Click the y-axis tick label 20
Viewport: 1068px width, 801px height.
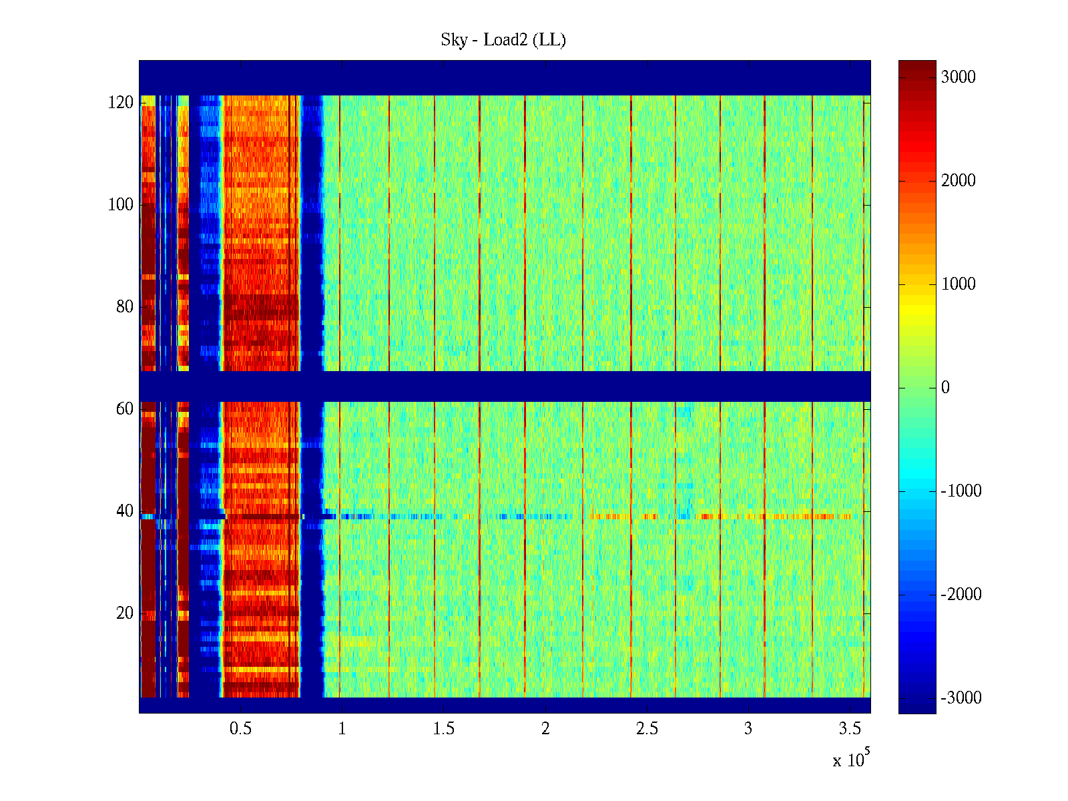tap(125, 613)
